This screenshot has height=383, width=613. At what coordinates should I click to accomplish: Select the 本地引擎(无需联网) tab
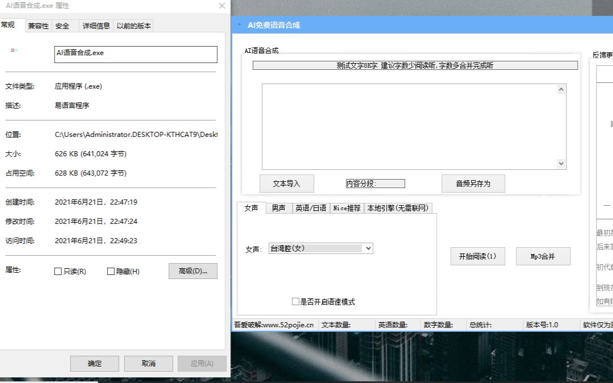(399, 208)
